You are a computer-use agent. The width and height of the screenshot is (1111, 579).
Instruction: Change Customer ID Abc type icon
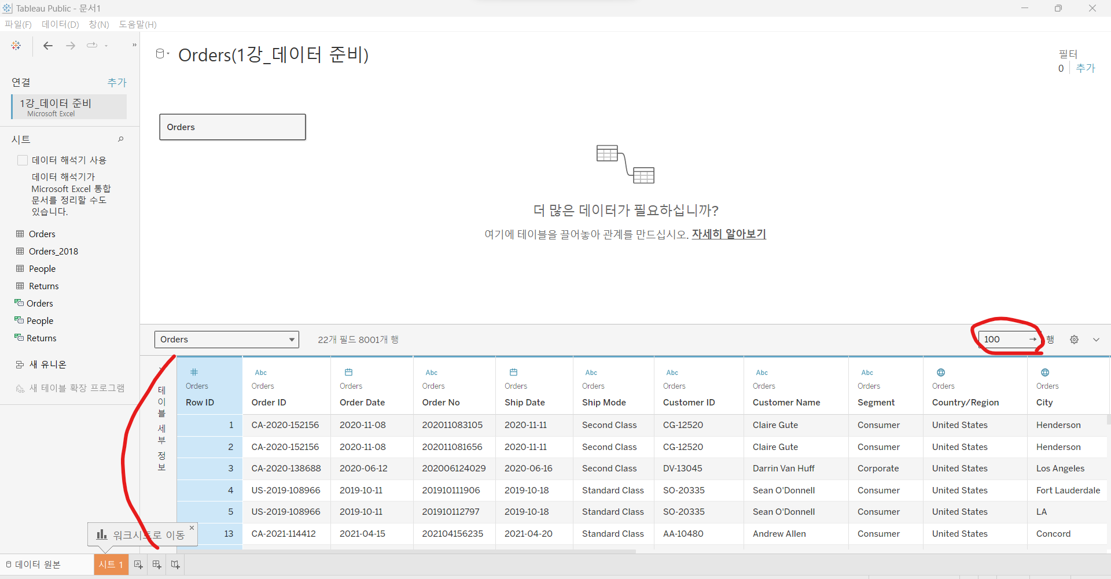pyautogui.click(x=672, y=373)
